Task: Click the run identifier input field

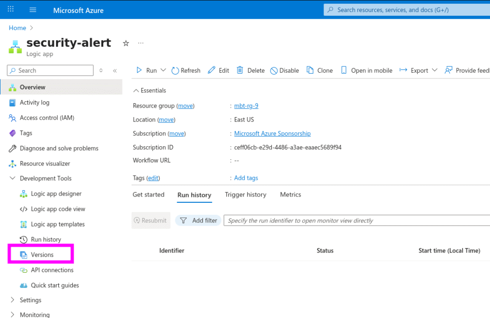Action: point(354,220)
